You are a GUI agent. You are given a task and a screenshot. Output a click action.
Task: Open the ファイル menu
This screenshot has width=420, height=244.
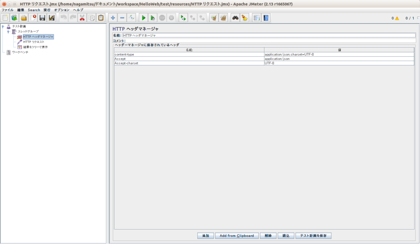click(x=7, y=10)
